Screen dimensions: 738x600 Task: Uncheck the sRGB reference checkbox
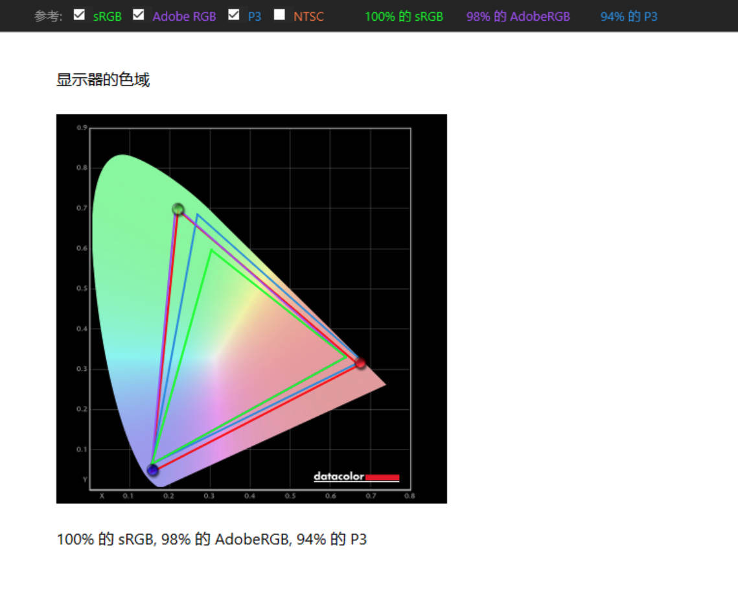click(79, 15)
